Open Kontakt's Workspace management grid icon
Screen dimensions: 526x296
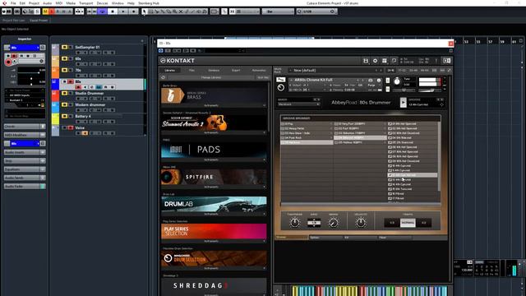(385, 61)
